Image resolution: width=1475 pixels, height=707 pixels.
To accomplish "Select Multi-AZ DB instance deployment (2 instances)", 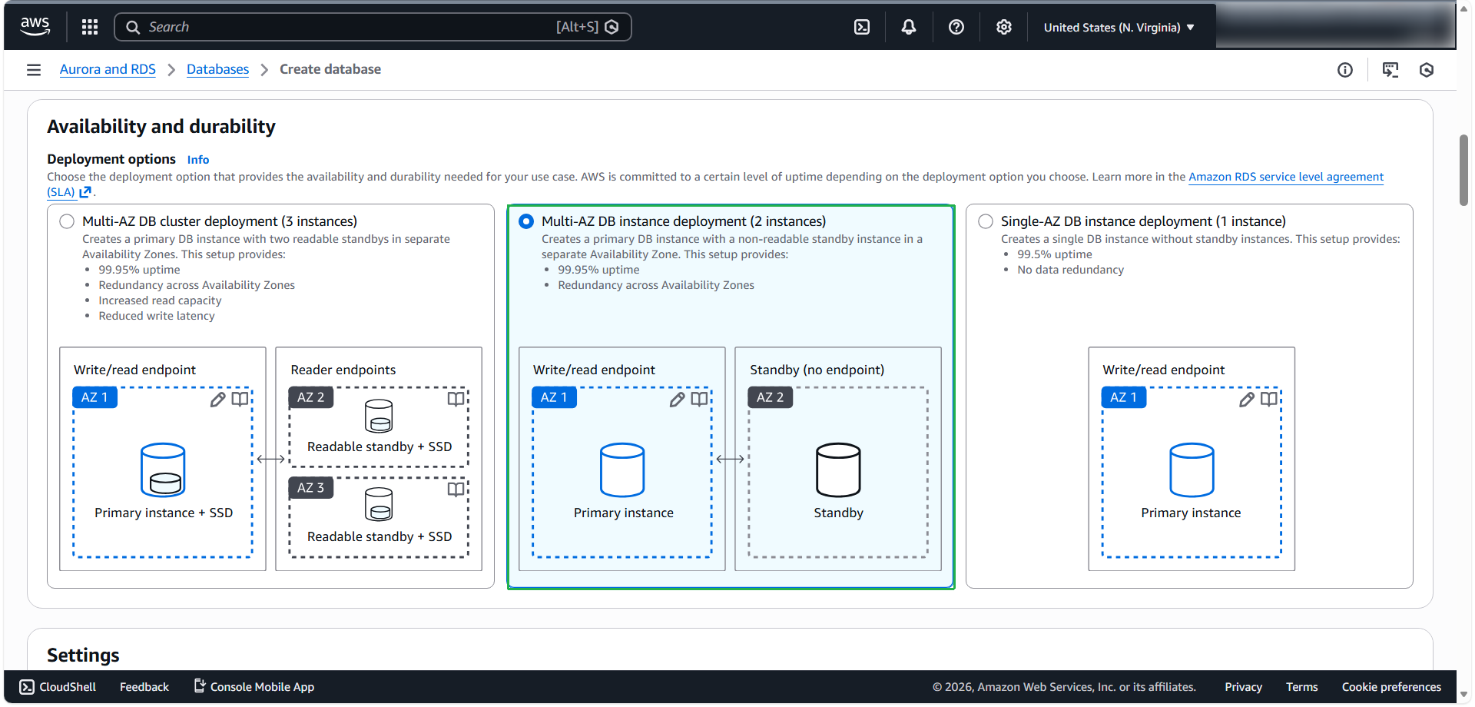I will click(x=526, y=221).
